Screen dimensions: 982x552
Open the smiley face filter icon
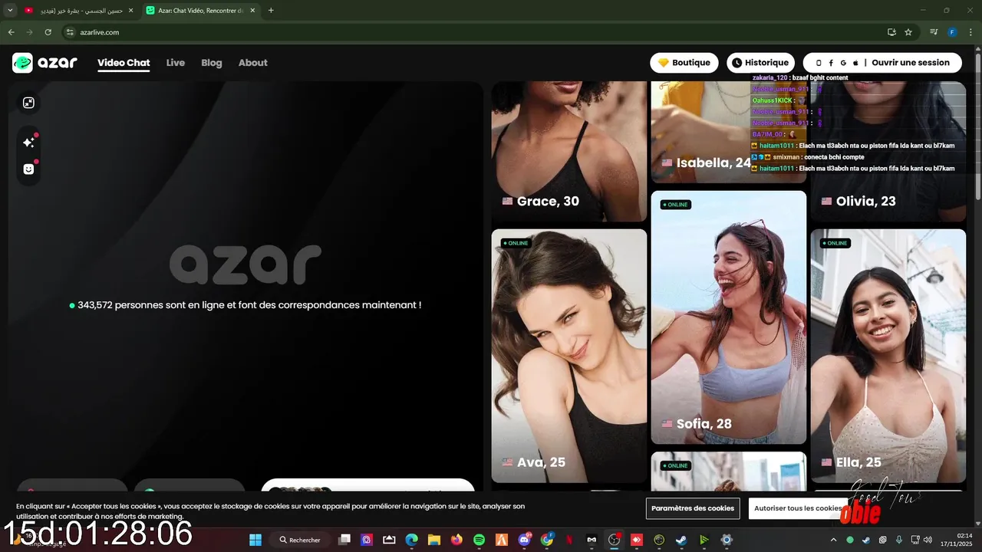coord(28,169)
